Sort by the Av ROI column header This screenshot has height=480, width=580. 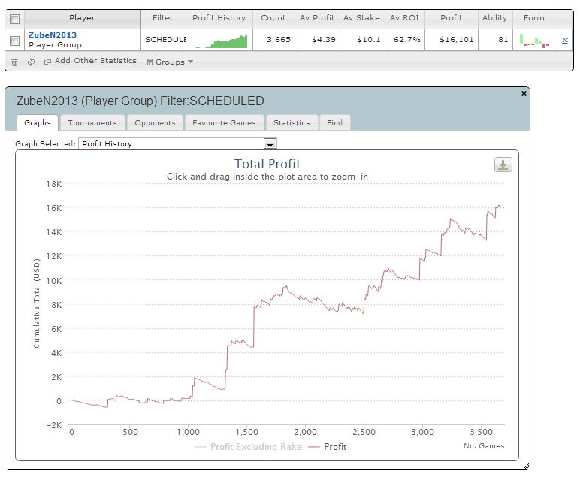click(405, 18)
